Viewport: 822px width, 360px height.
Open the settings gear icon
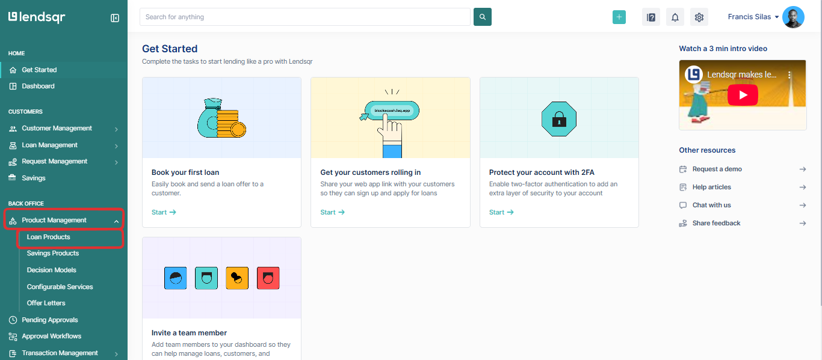coord(699,17)
